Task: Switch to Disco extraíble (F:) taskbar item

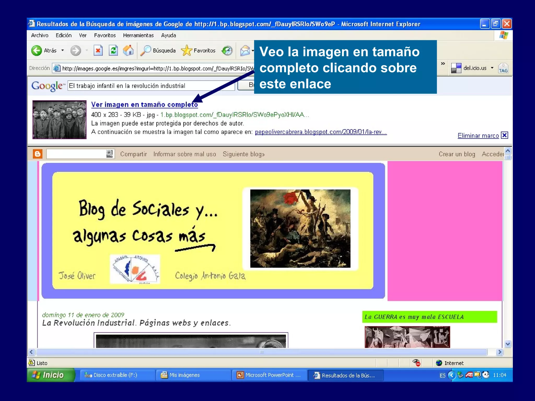Action: 117,375
